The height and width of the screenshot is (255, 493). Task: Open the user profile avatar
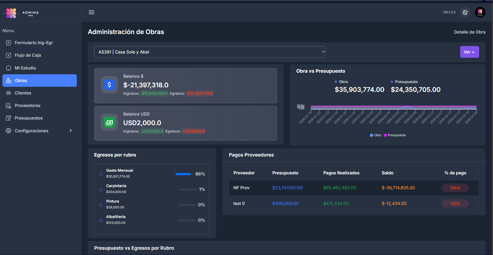coord(480,12)
